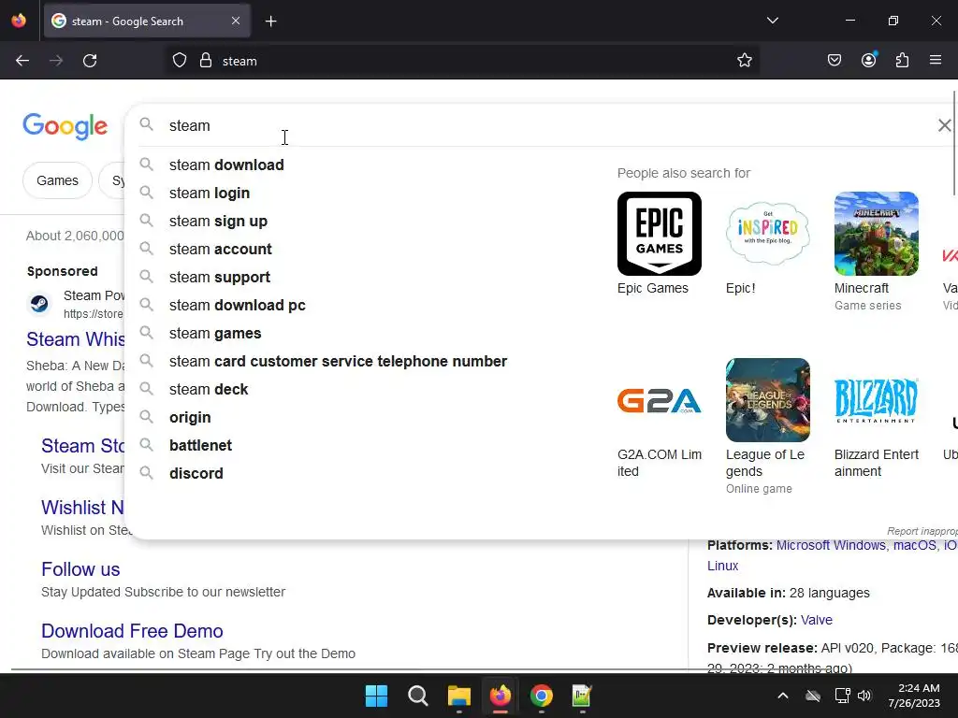Screen dimensions: 958x718
Task: Pick the 'steam games' suggestion
Action: (x=215, y=334)
